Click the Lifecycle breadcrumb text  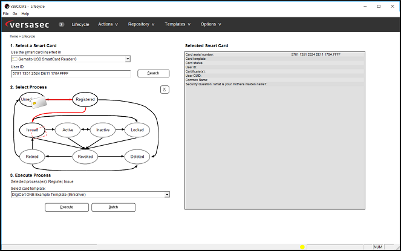(x=28, y=36)
